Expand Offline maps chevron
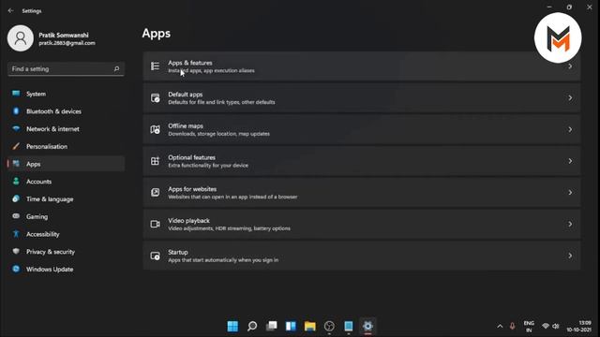Image resolution: width=600 pixels, height=337 pixels. click(570, 129)
